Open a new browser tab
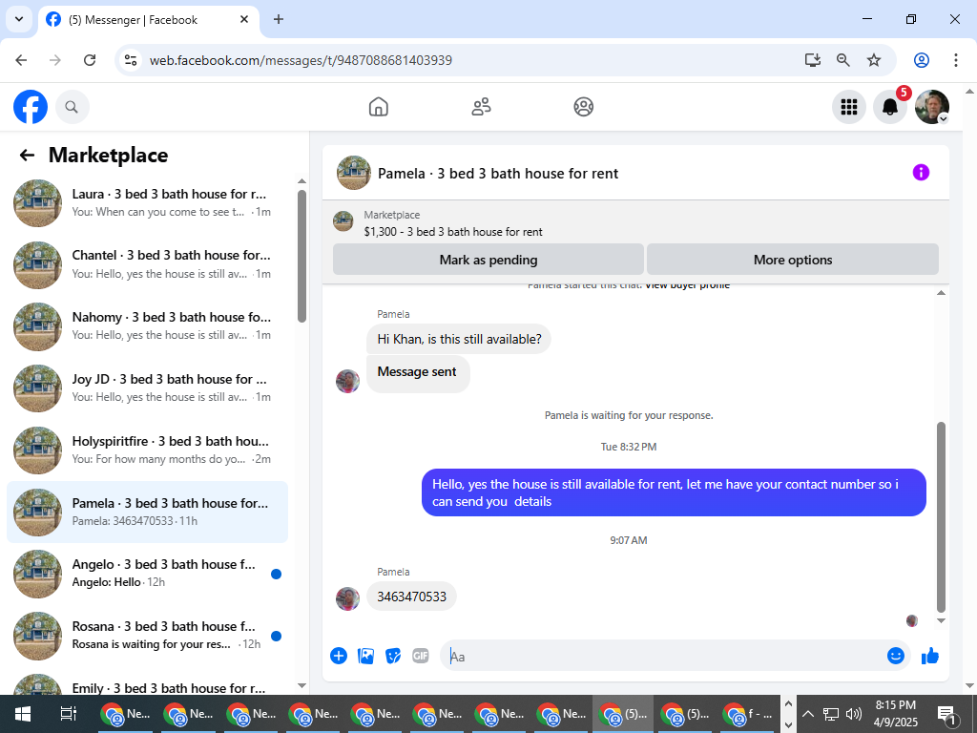This screenshot has height=733, width=977. pyautogui.click(x=279, y=19)
